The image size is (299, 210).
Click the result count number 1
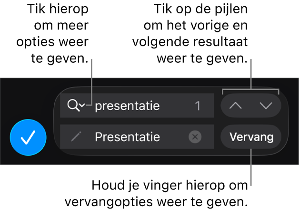[198, 106]
